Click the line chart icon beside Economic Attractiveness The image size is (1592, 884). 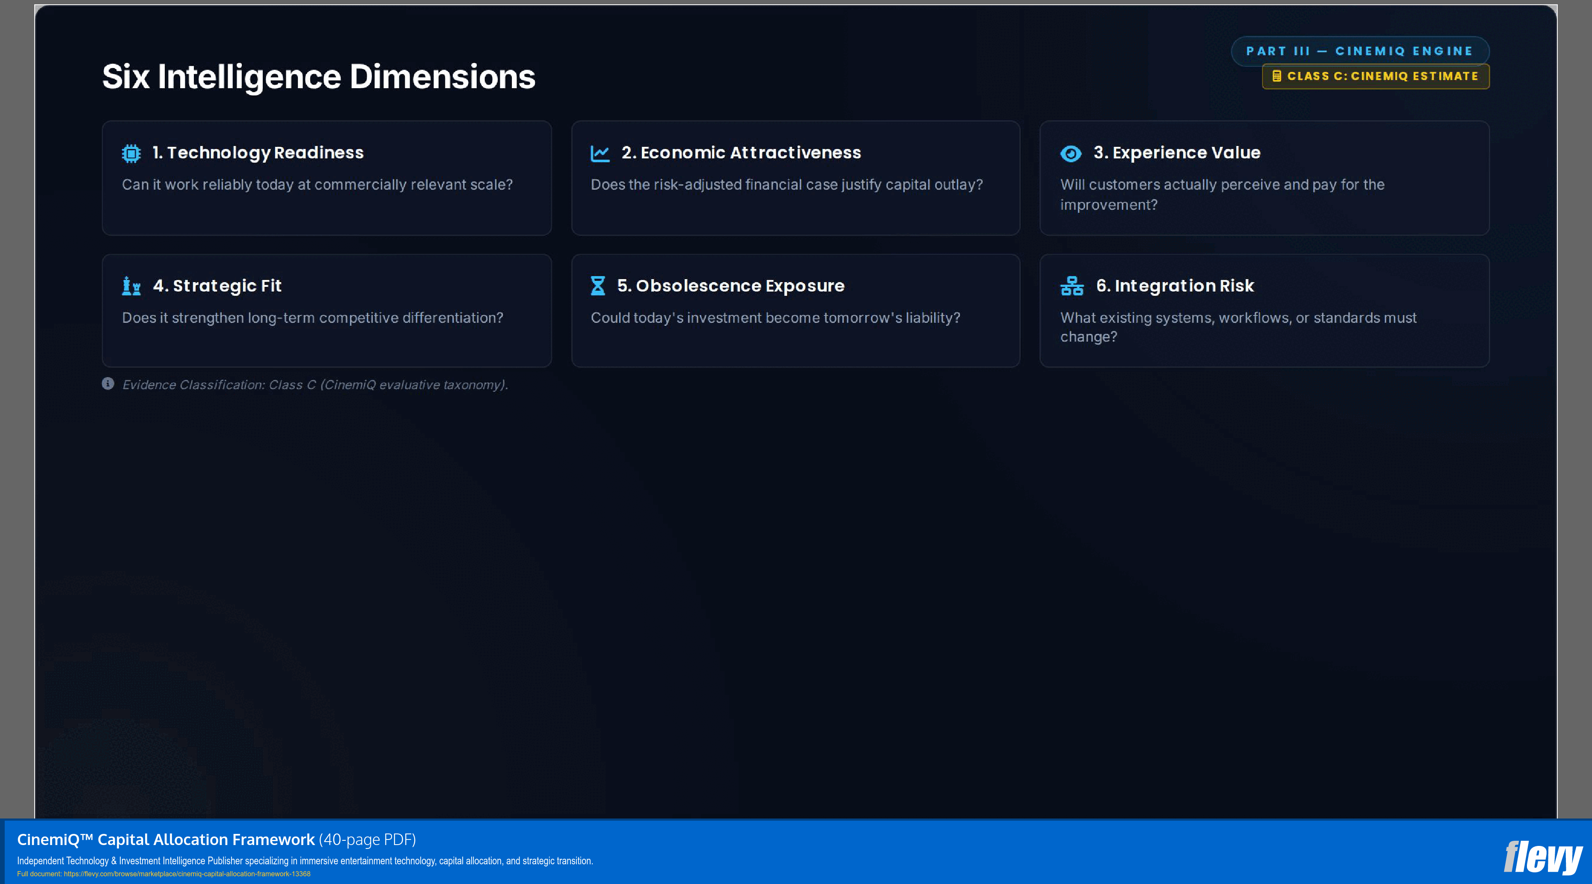pyautogui.click(x=600, y=153)
